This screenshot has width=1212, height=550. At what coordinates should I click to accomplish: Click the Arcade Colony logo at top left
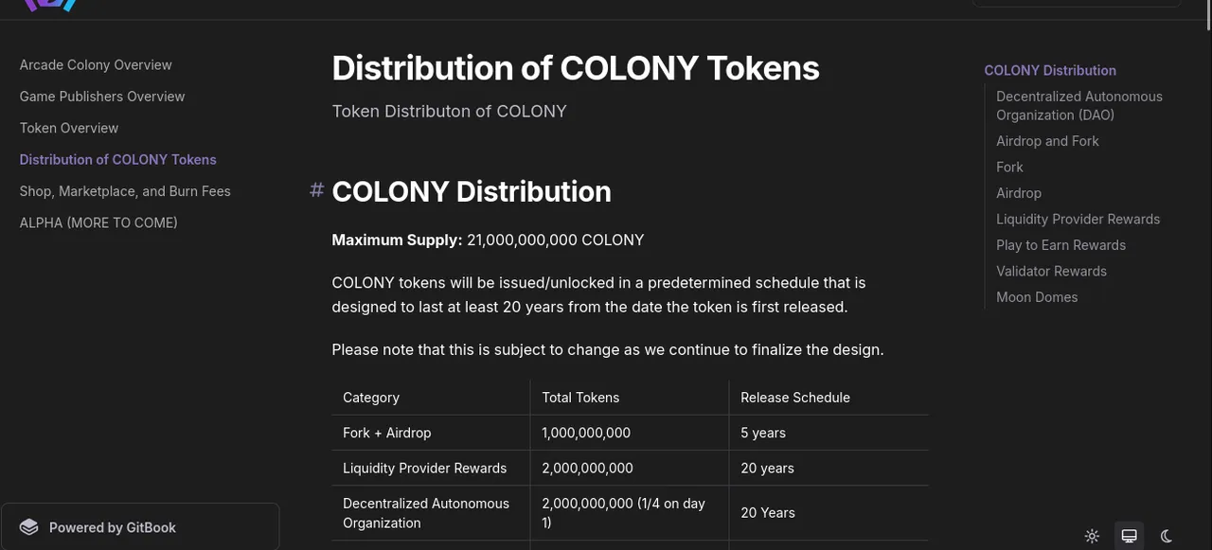(49, 5)
